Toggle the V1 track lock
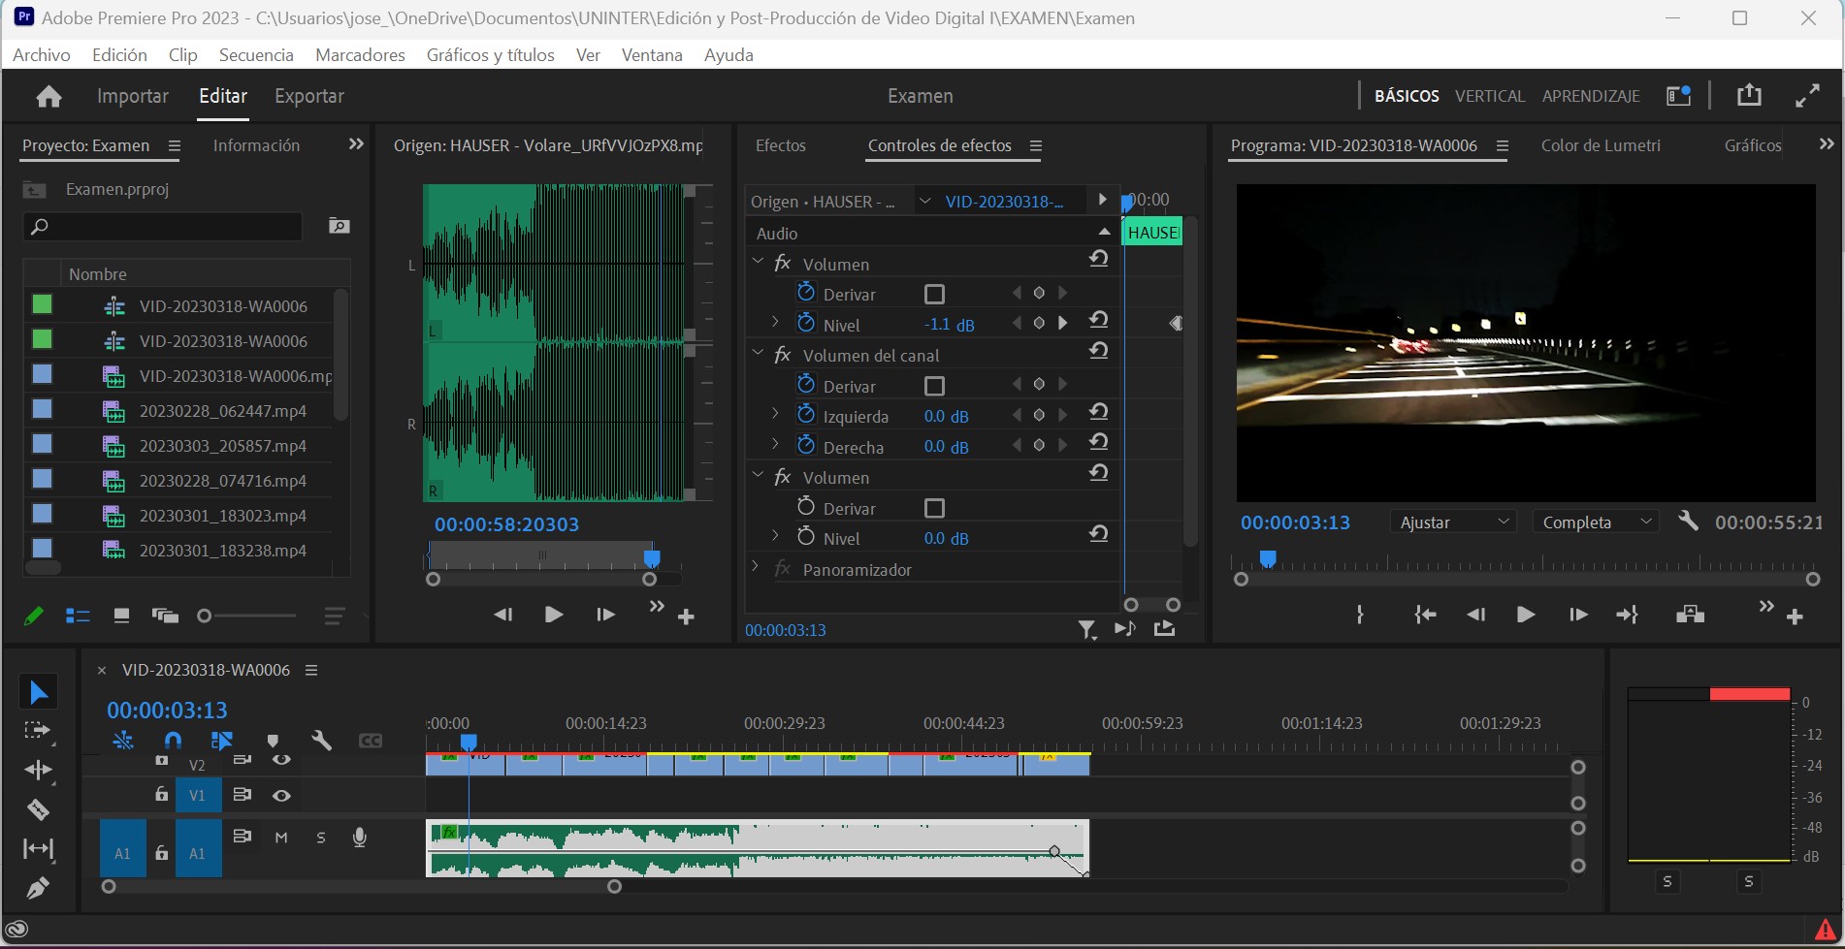Image resolution: width=1845 pixels, height=949 pixels. pyautogui.click(x=162, y=795)
